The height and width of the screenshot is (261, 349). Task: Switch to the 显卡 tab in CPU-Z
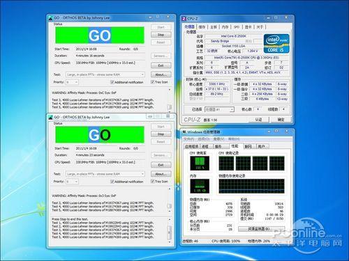pos(248,27)
